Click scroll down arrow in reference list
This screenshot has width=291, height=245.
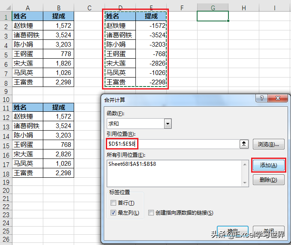click(245, 183)
